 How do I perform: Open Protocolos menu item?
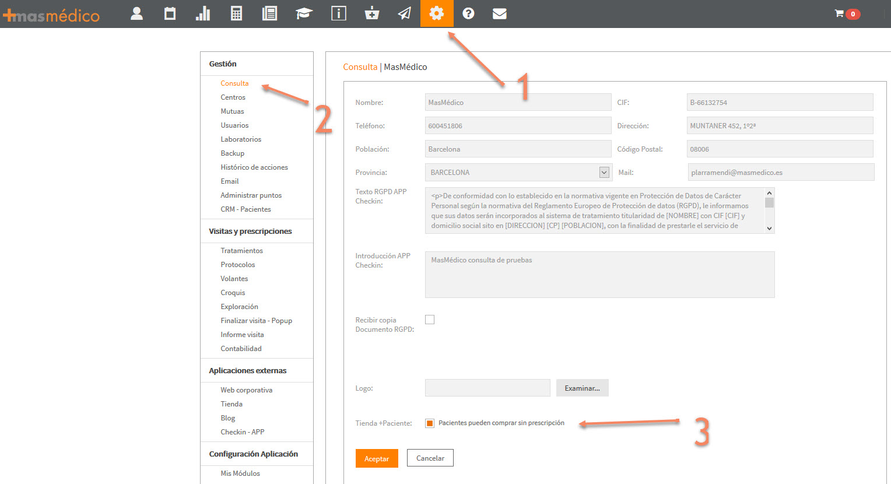238,265
